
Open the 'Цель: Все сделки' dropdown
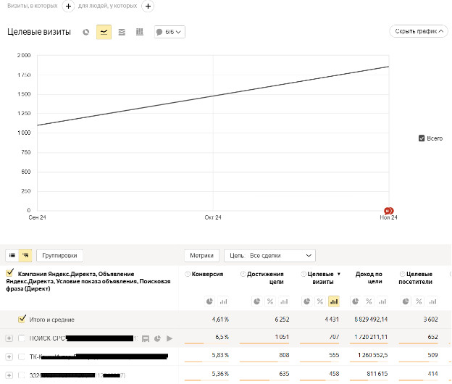pos(269,256)
